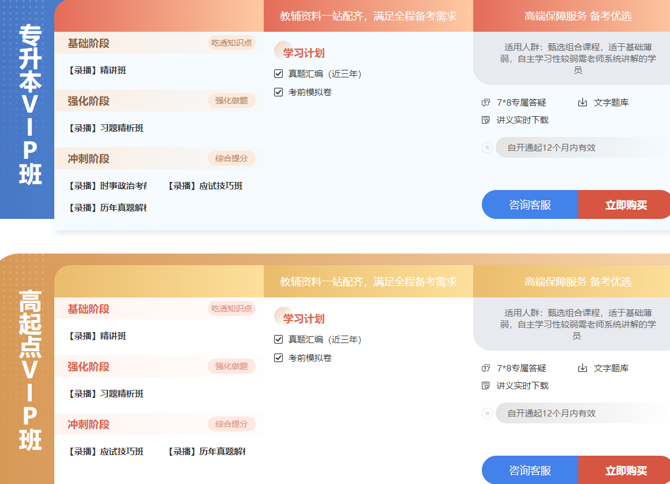
Task: Open 【录播】应试技巧班 in 专升本 冲刺阶段
Action: 205,186
